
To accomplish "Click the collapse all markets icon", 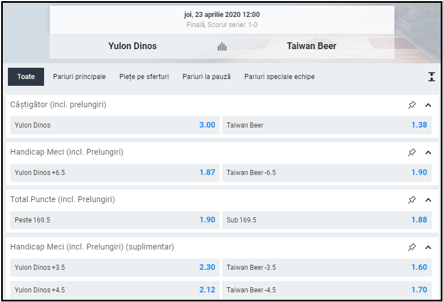I will (432, 77).
